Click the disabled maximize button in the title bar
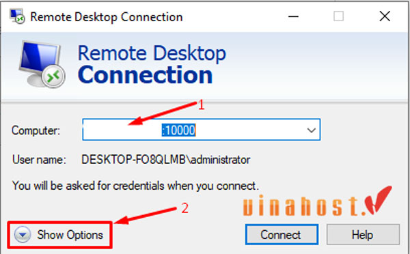Image resolution: width=410 pixels, height=254 pixels. tap(339, 16)
